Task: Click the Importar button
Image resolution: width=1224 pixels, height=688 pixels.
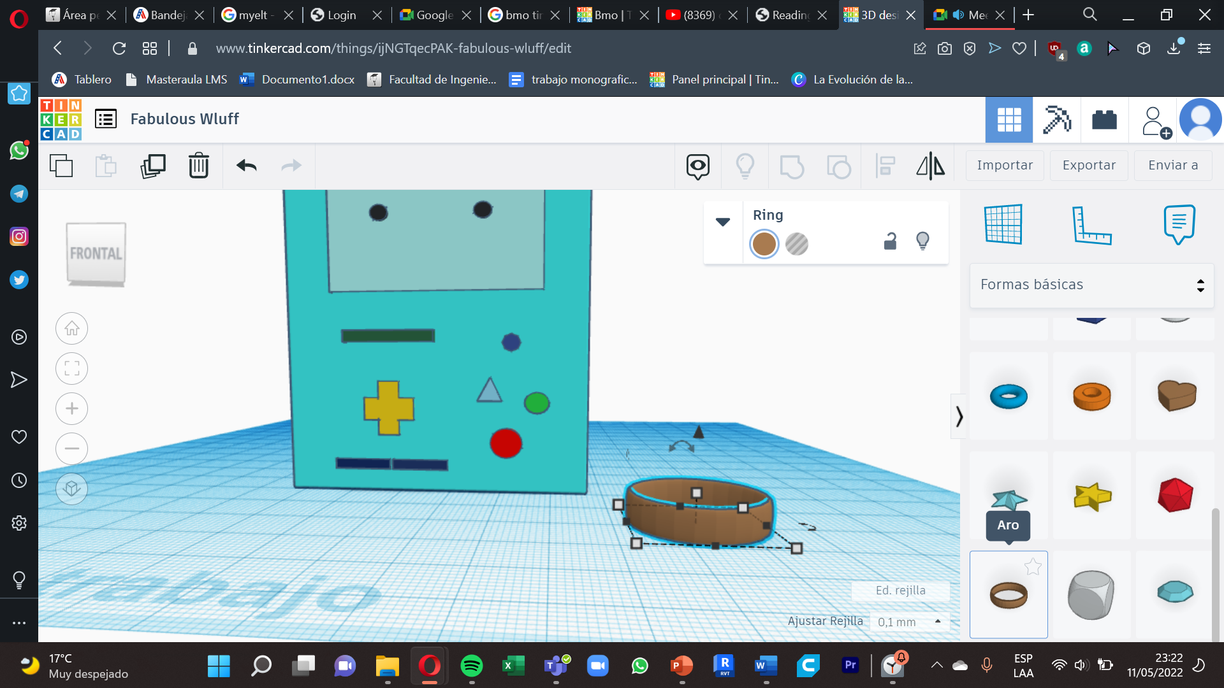Action: (1005, 166)
